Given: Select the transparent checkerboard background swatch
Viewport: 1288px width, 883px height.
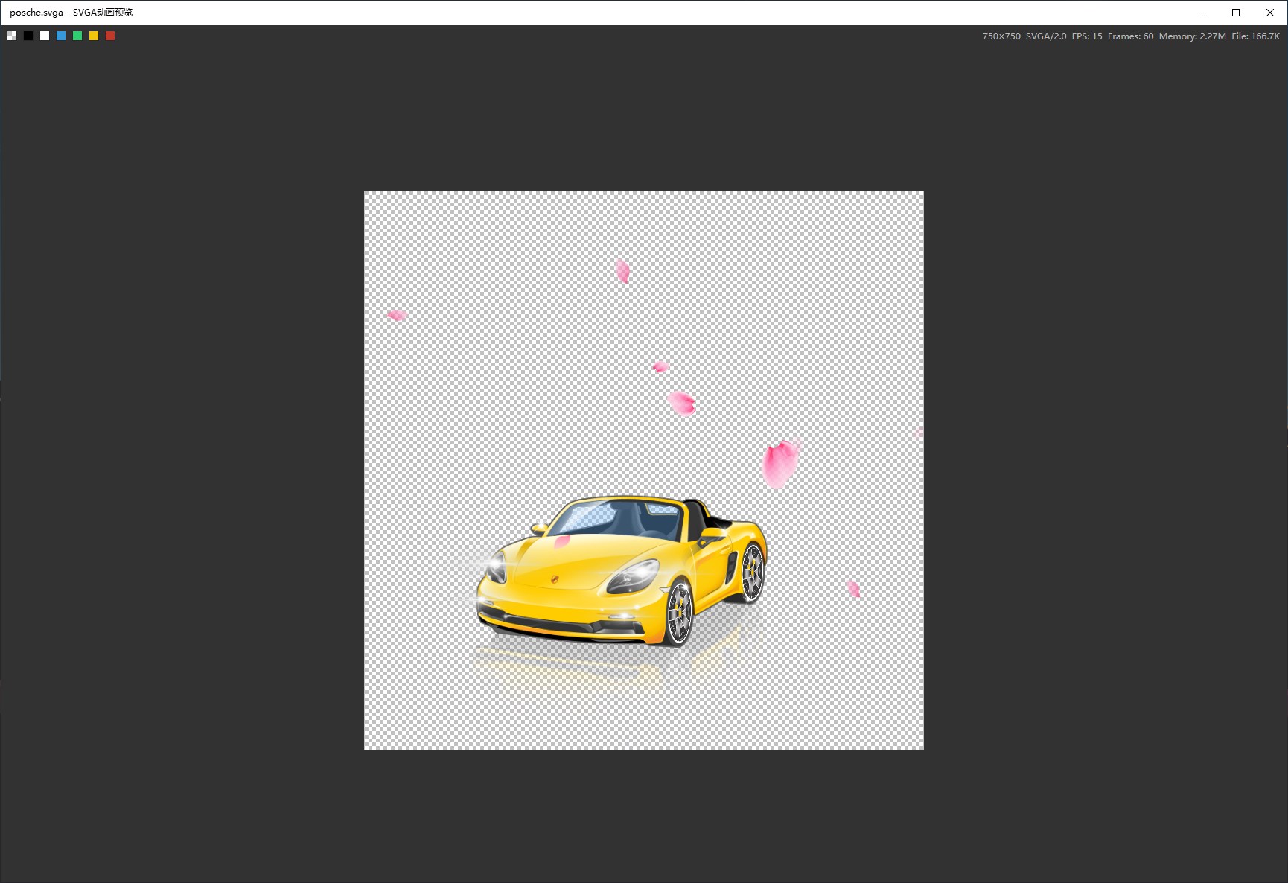Looking at the screenshot, I should click(12, 36).
